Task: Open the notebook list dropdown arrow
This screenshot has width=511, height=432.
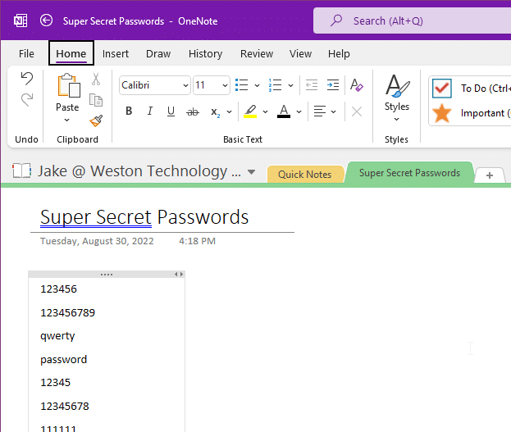Action: pos(251,171)
